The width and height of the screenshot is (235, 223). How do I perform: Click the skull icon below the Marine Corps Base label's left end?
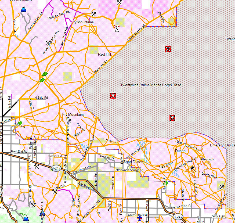[113, 96]
